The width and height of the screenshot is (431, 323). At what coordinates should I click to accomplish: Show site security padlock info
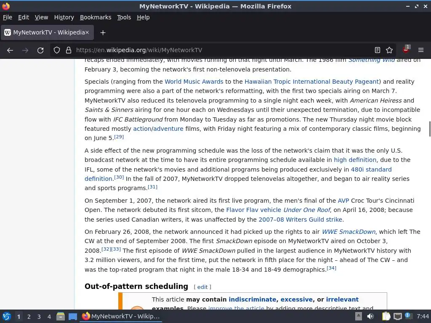coord(69,50)
